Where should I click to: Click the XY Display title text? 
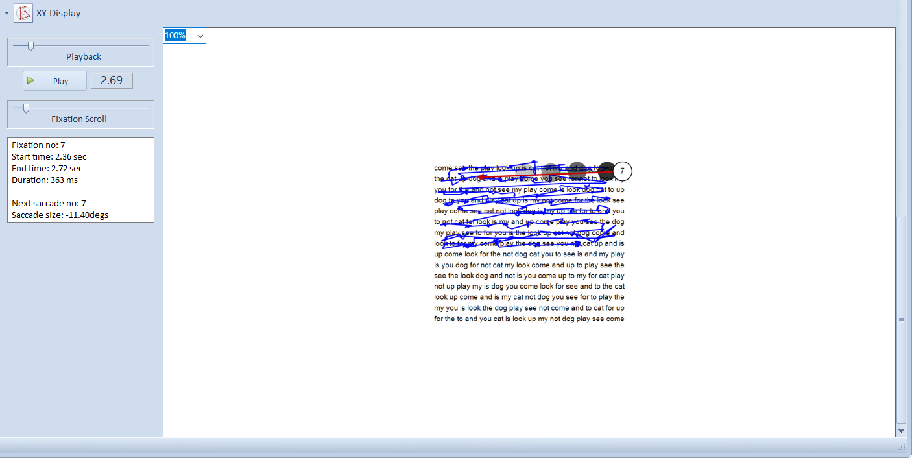[x=58, y=13]
